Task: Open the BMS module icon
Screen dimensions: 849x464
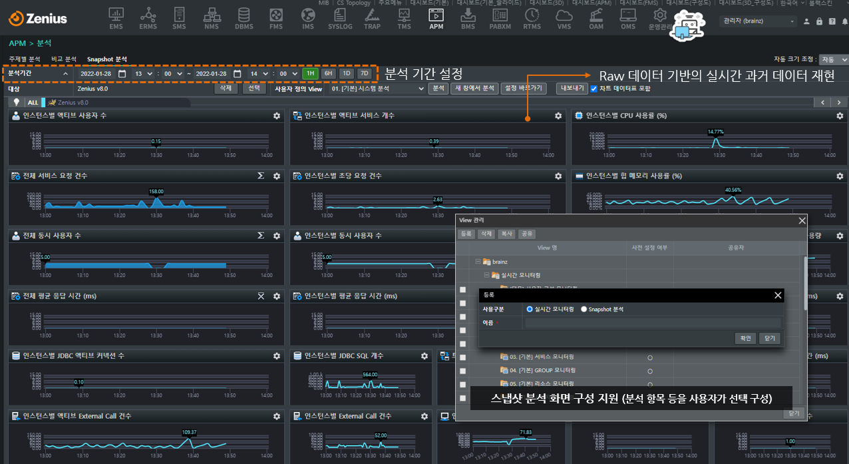Action: pos(468,18)
